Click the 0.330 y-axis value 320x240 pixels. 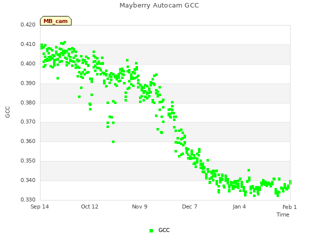tap(28, 199)
